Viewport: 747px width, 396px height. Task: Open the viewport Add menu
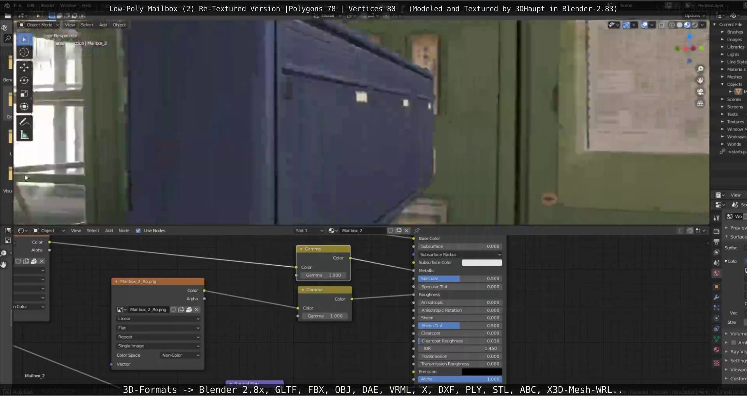click(x=103, y=25)
